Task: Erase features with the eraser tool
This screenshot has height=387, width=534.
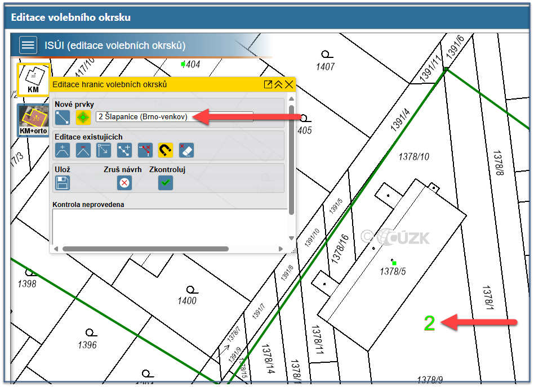Action: click(x=186, y=150)
